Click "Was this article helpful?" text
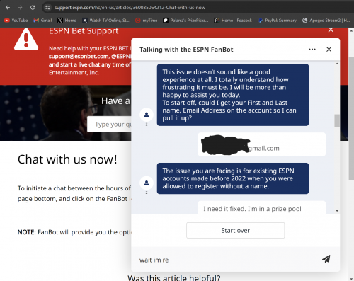This screenshot has width=354, height=281. point(174,277)
